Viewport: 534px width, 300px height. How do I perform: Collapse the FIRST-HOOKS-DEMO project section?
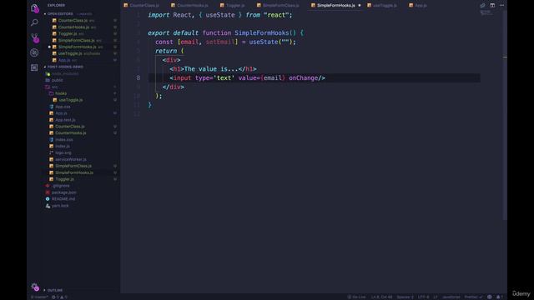pyautogui.click(x=65, y=67)
